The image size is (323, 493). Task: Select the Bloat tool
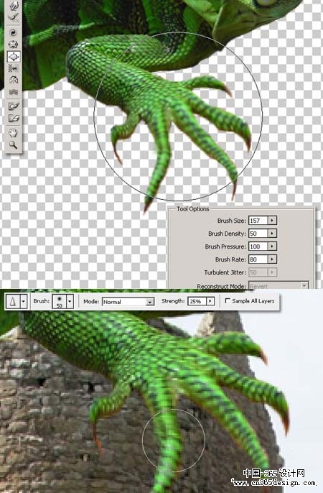pos(14,56)
